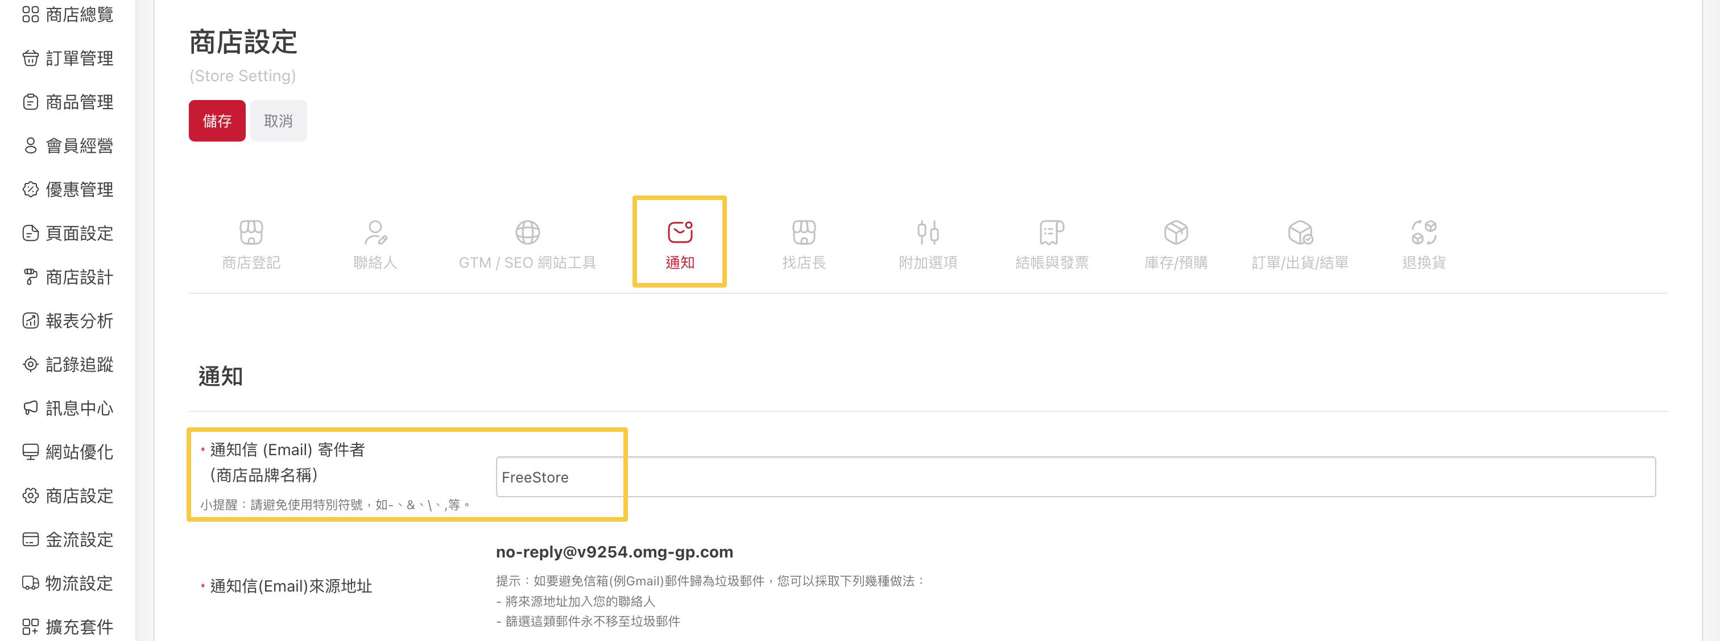This screenshot has height=641, width=1720.
Task: Open the 找店長 shop icon
Action: point(804,233)
